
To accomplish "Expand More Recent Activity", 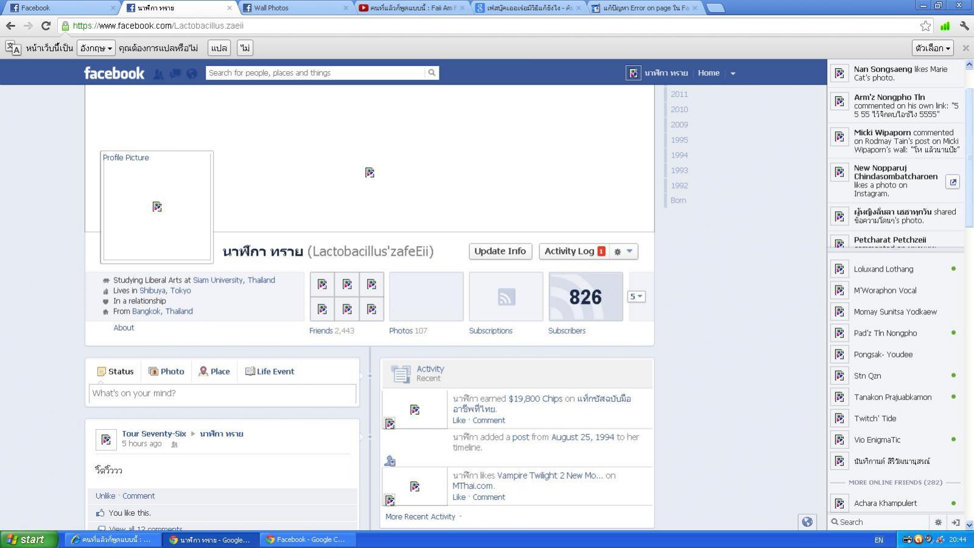I will (423, 516).
